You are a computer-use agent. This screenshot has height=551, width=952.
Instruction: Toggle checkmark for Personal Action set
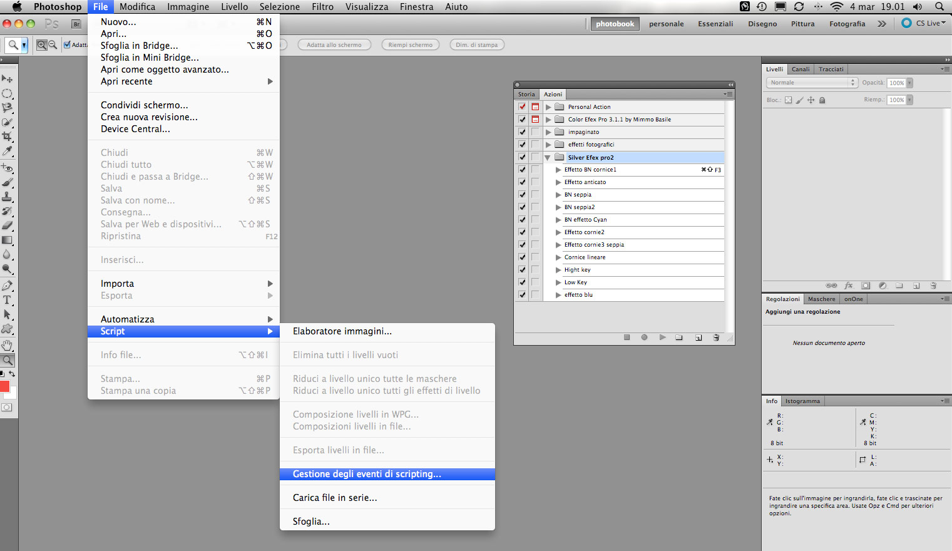(522, 106)
